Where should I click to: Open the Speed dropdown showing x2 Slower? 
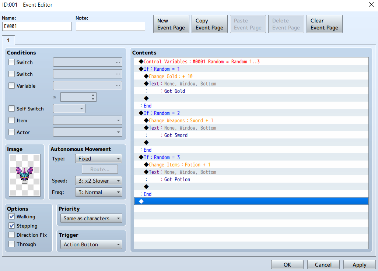click(98, 180)
